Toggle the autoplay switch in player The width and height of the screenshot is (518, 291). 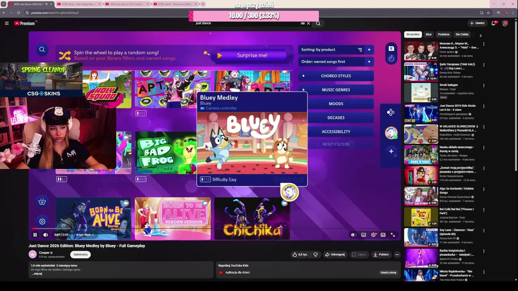pos(353,235)
